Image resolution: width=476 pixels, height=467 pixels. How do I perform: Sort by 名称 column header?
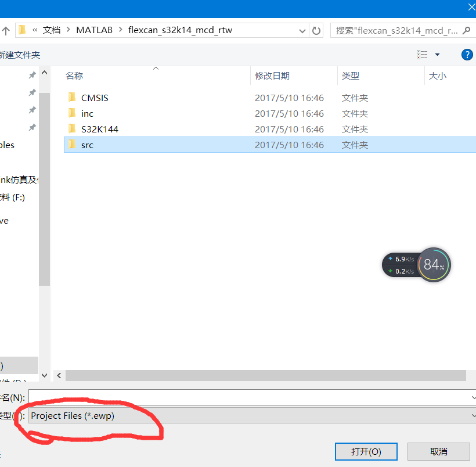coord(74,76)
